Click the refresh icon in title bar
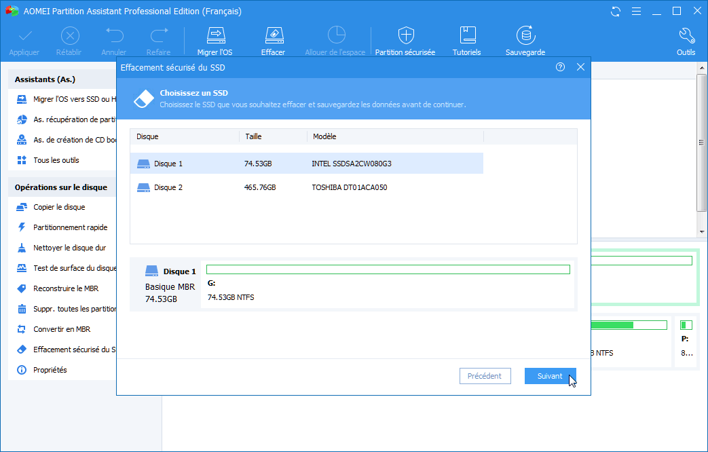Image resolution: width=708 pixels, height=452 pixels. point(616,12)
